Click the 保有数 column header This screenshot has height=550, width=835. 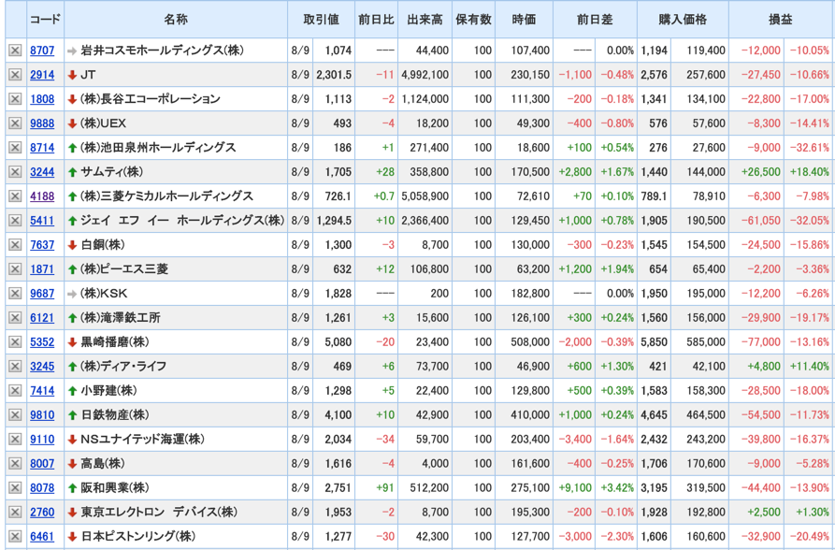pos(473,20)
